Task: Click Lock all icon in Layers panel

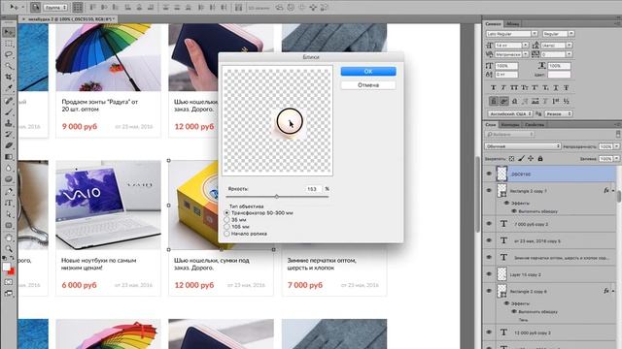Action: click(540, 159)
